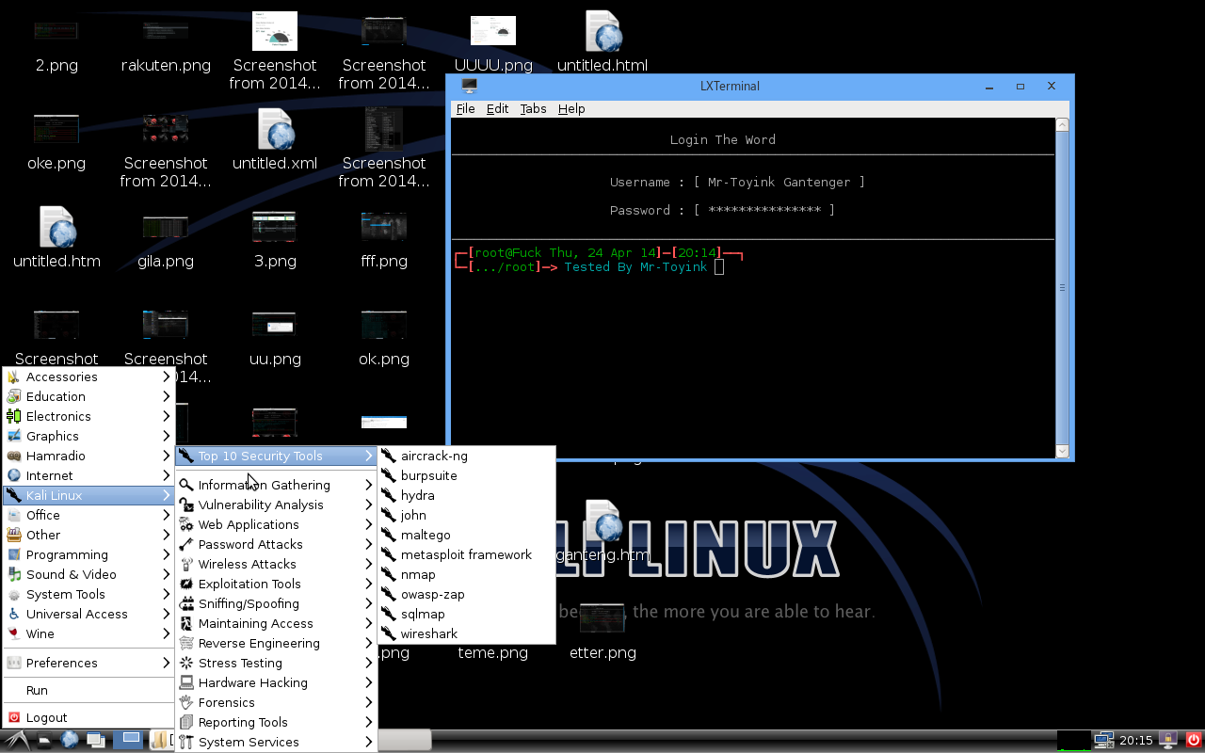Select sqlmap in the submenu
This screenshot has width=1205, height=753.
[x=423, y=614]
